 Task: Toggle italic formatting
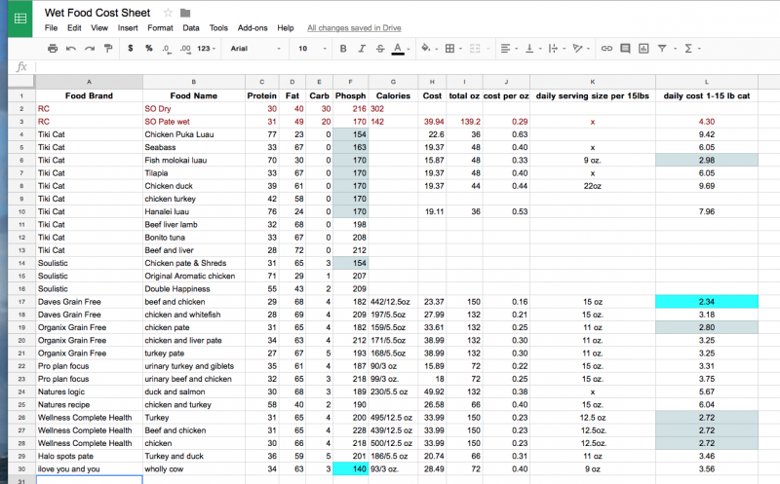[x=361, y=48]
